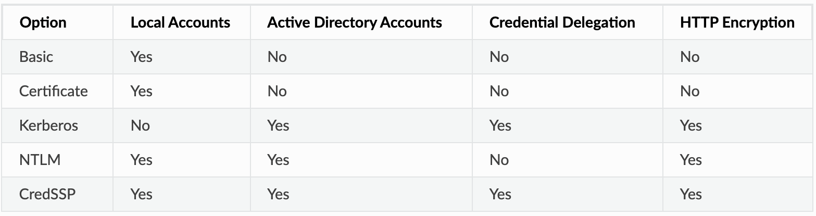Select the Certificate row label
The height and width of the screenshot is (216, 816).
[x=53, y=91]
